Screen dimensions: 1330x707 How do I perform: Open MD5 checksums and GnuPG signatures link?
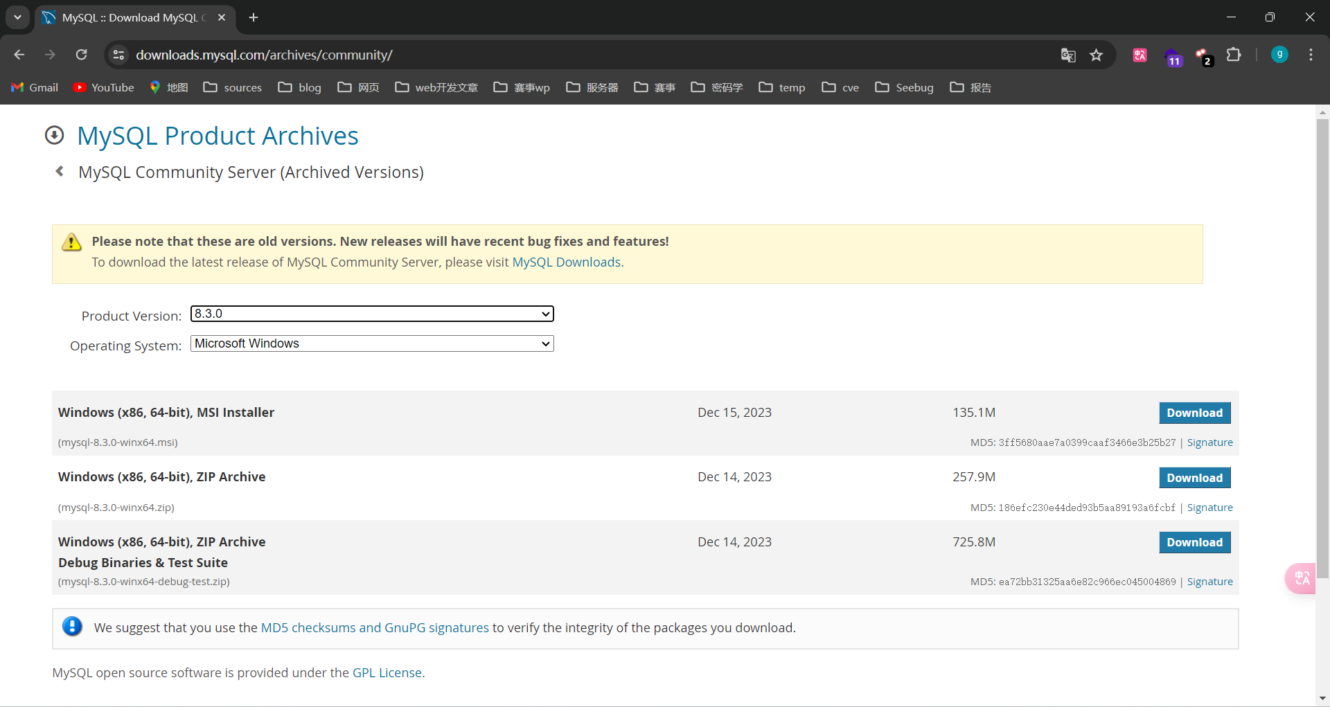(375, 627)
